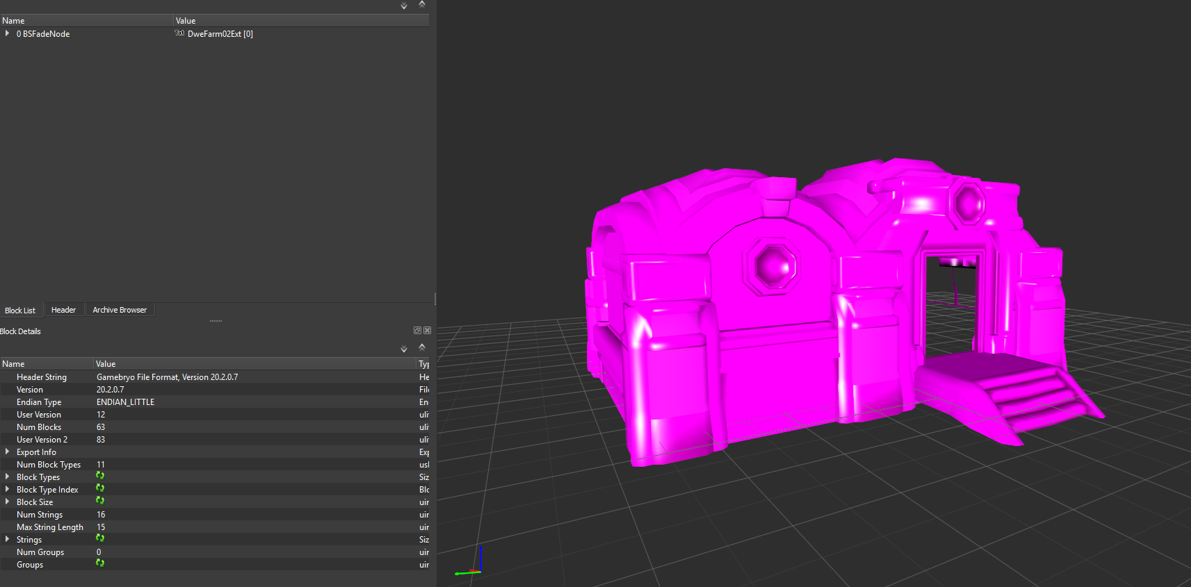Collapse all rows in the Block List panel

click(x=422, y=4)
